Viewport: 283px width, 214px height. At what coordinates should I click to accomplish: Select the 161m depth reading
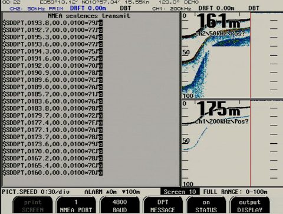click(x=218, y=21)
